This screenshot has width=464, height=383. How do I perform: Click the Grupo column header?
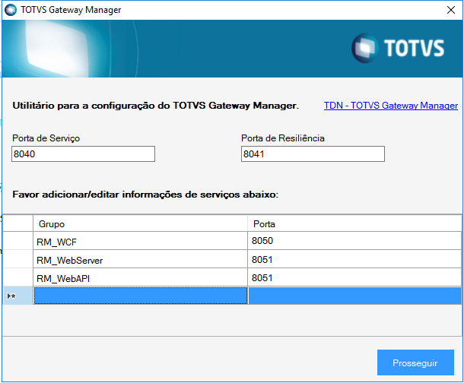[x=140, y=223]
